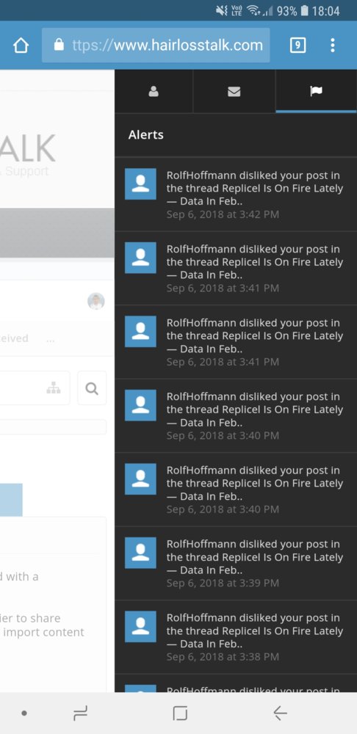
Task: Tap the small user avatar on page
Action: (x=96, y=301)
